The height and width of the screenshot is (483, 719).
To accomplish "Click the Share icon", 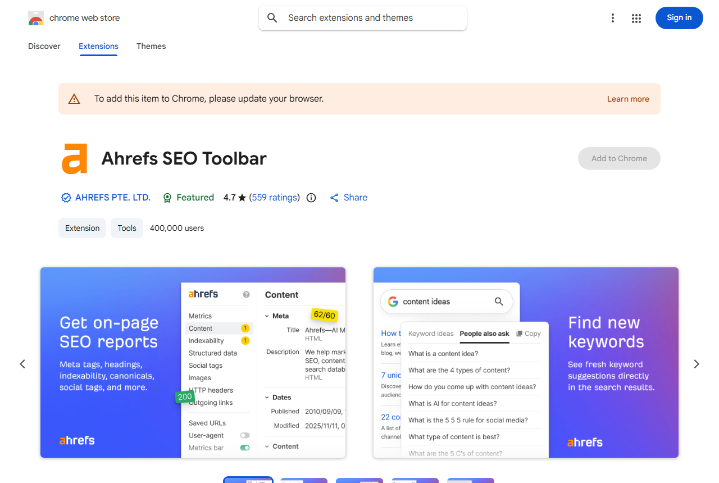I will [334, 198].
